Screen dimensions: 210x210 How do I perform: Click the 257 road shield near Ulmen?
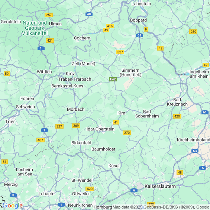49,15
